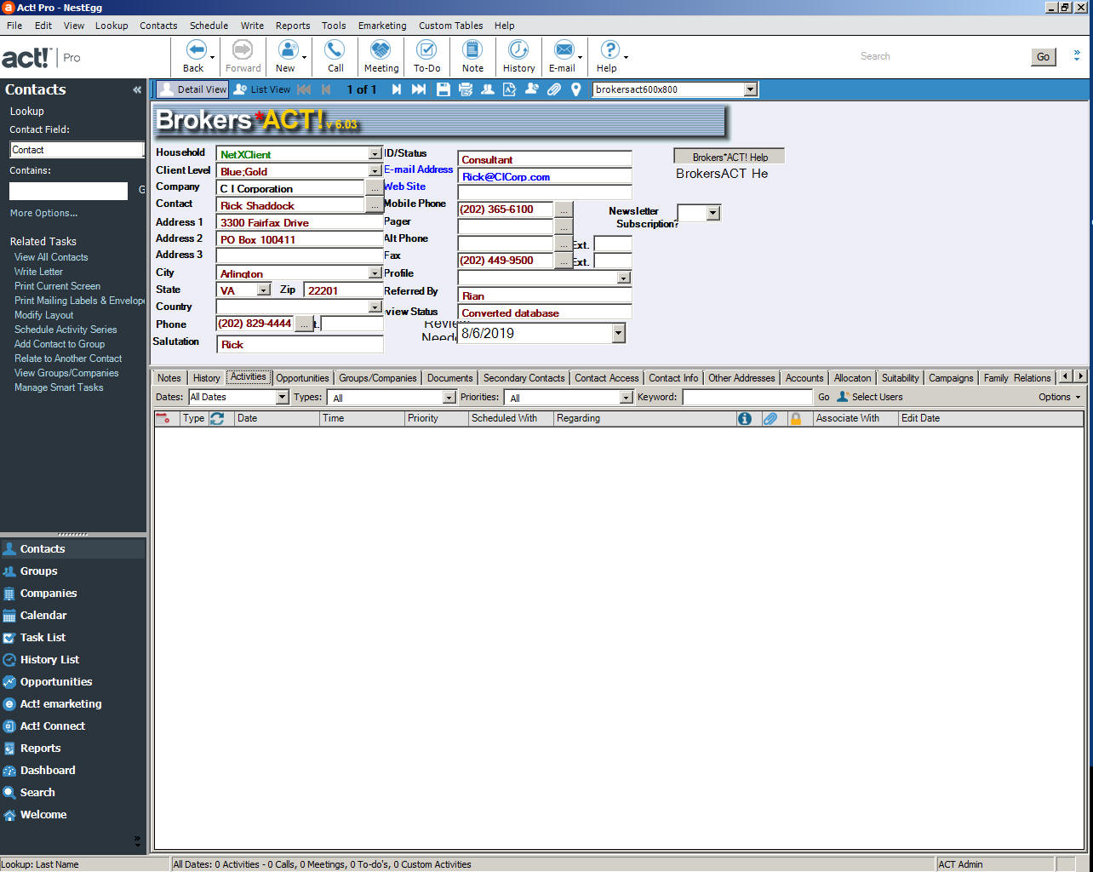Switch to List View
This screenshot has width=1093, height=872.
coord(262,89)
